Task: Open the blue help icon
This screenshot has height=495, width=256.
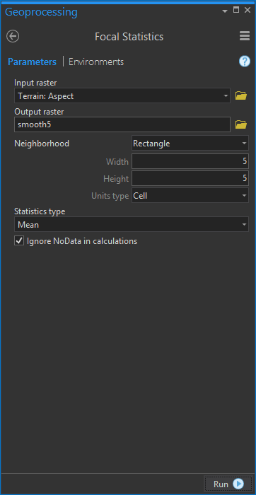Action: click(244, 62)
